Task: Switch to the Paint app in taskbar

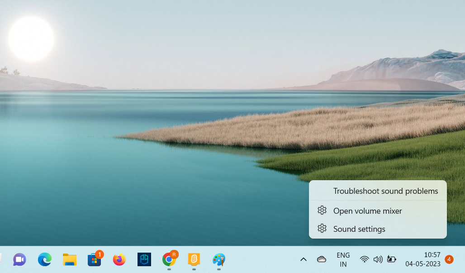Action: [219, 259]
